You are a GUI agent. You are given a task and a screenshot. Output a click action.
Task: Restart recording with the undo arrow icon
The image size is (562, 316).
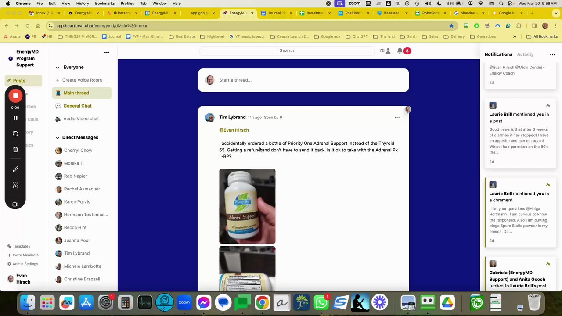[x=15, y=133]
